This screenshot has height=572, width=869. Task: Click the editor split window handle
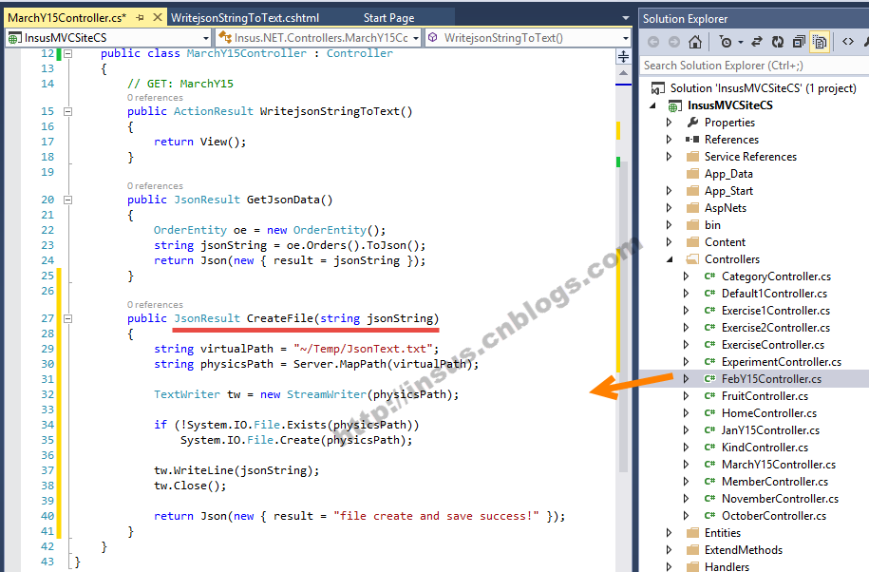click(623, 56)
